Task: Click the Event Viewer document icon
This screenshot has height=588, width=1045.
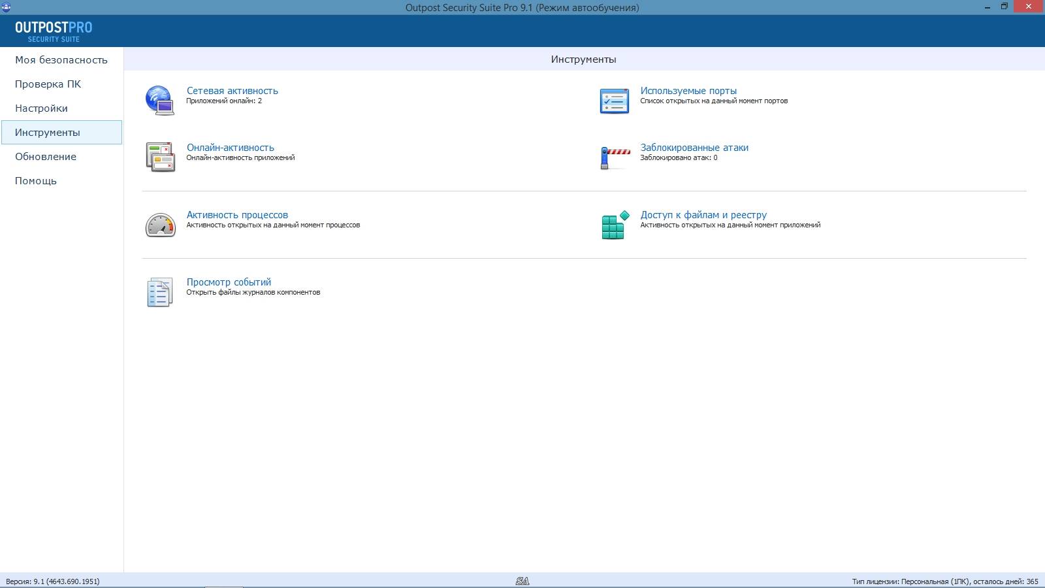Action: click(160, 292)
